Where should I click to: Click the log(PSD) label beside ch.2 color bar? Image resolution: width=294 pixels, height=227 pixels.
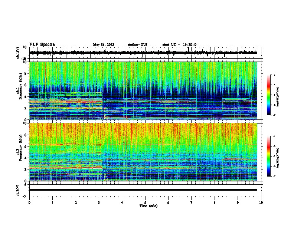click(x=278, y=158)
